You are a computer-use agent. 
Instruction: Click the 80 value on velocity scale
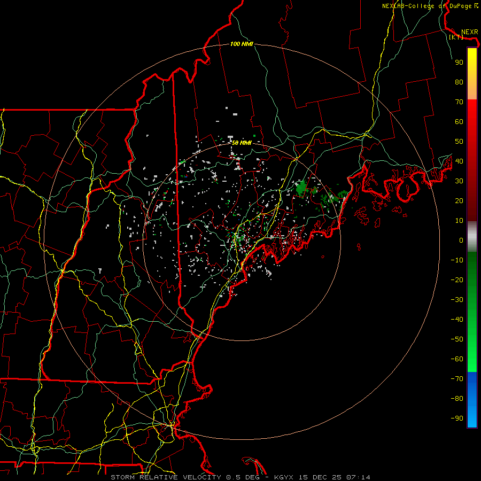[x=459, y=82]
